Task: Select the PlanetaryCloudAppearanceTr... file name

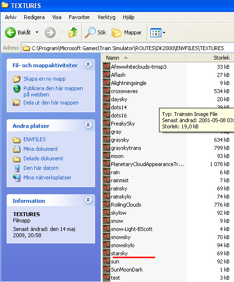Action: click(147, 164)
